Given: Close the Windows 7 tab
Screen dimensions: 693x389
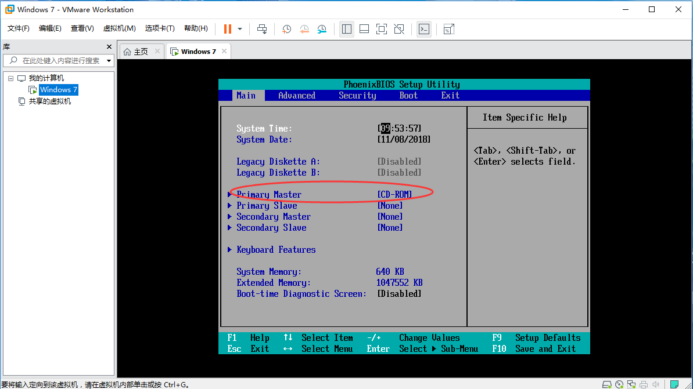Looking at the screenshot, I should point(225,51).
